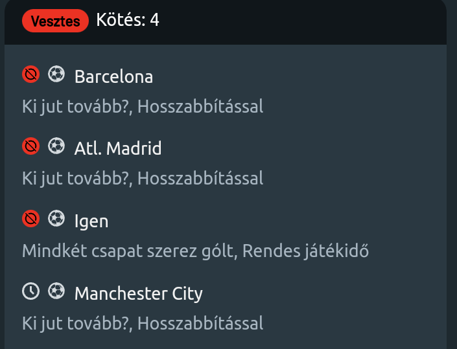The image size is (457, 349).
Task: Click "Mindkét csapat szerez gólt" text
Action: pos(128,251)
